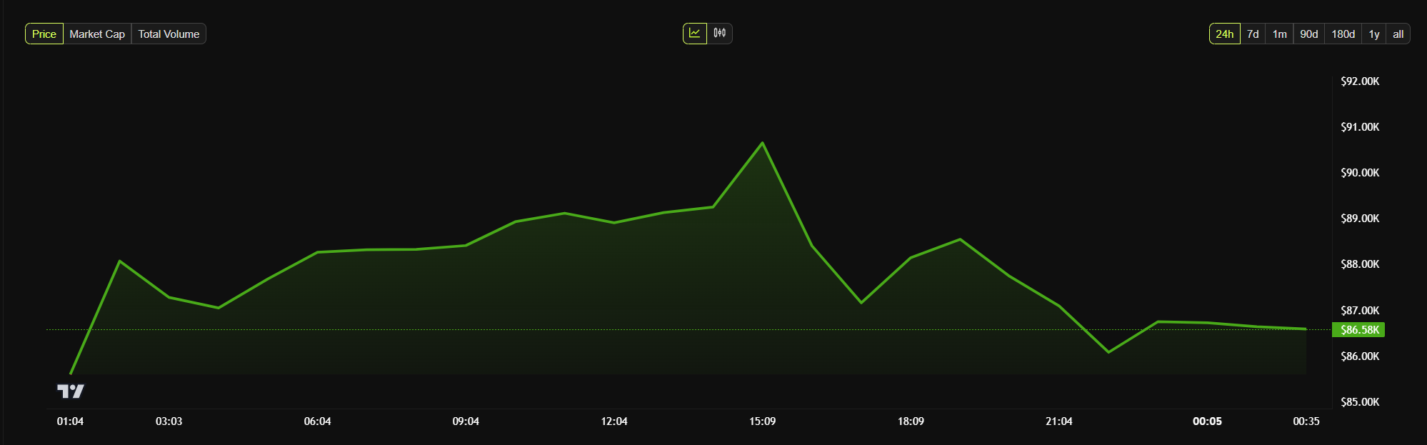Set time range to 1m

click(1279, 34)
